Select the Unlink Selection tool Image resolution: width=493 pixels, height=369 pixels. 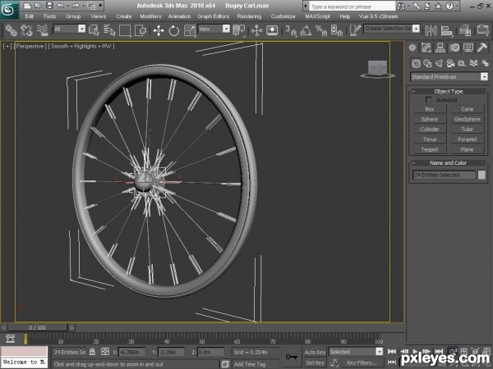(27, 30)
